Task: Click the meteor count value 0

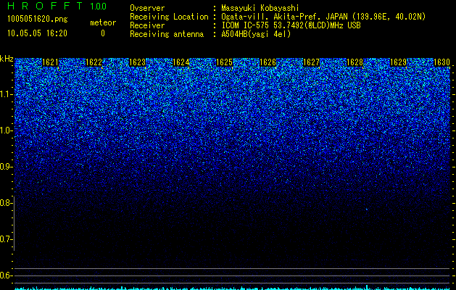Action: click(x=103, y=33)
